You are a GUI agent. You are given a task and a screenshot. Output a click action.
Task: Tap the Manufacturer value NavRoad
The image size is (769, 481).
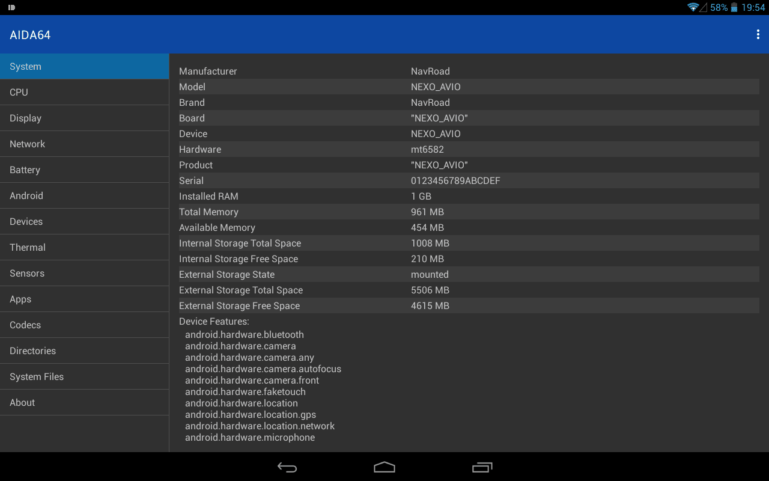pyautogui.click(x=430, y=71)
